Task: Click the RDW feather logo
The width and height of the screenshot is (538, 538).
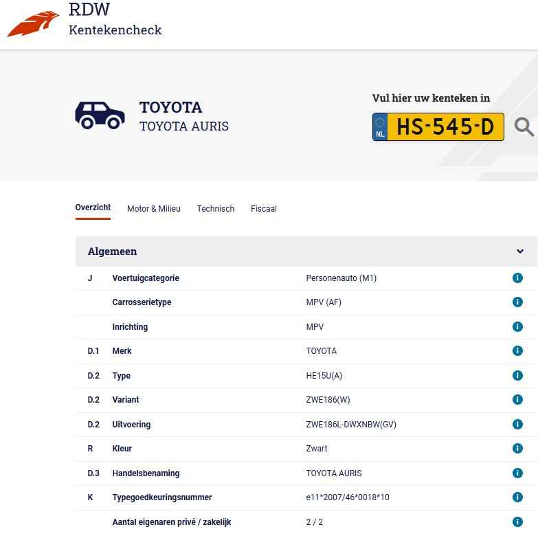Action: (33, 23)
